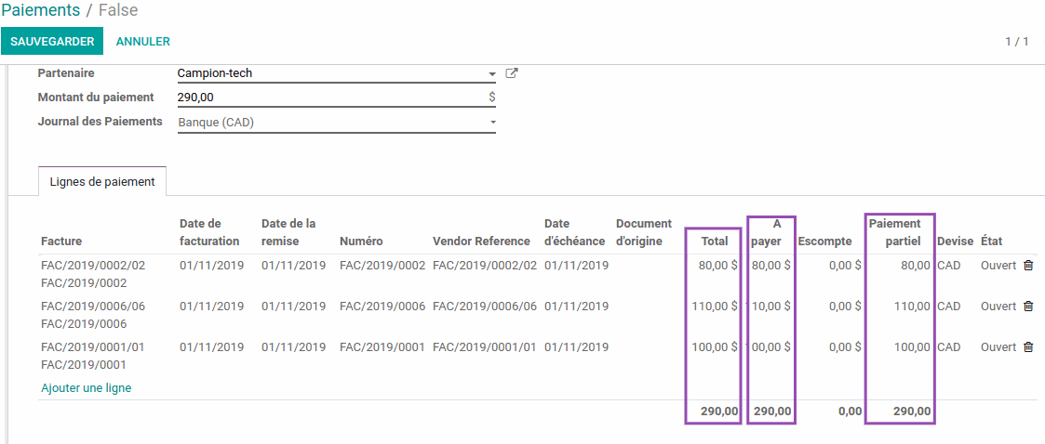Edit the 110,00 Paiement partiel cell
This screenshot has height=444, width=1045.
(900, 307)
